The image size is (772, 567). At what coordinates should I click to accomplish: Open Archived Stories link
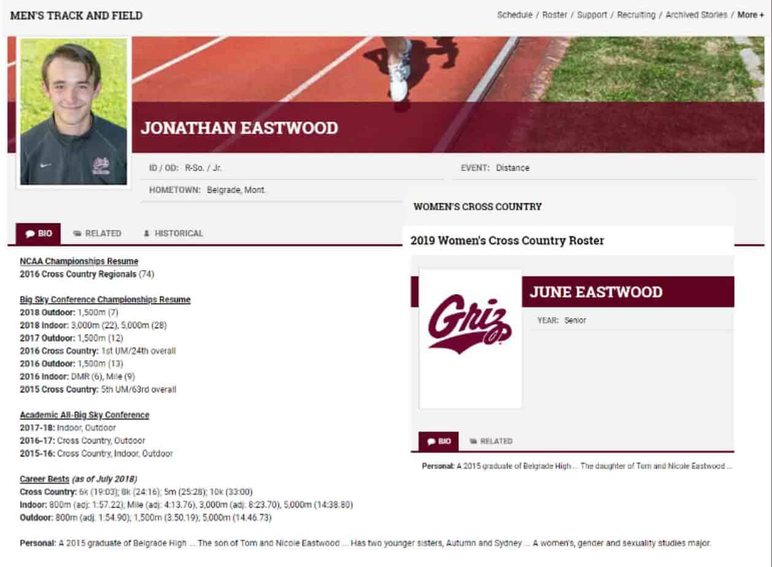[697, 15]
